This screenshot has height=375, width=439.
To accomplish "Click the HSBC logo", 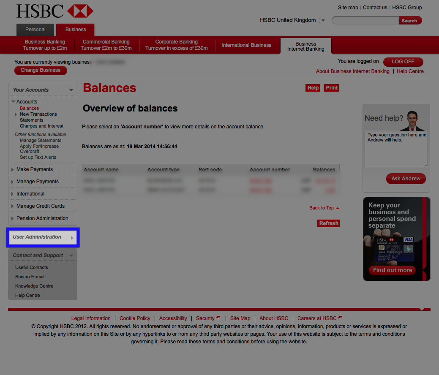I will [55, 11].
